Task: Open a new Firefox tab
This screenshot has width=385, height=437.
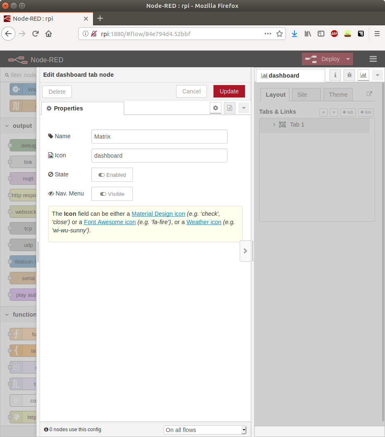Action: [100, 18]
